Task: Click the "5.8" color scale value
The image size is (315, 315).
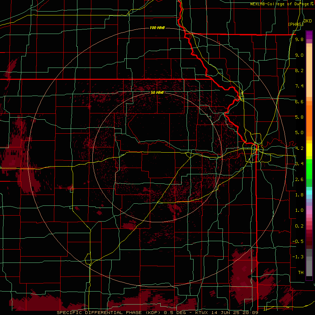Action: tap(299, 117)
